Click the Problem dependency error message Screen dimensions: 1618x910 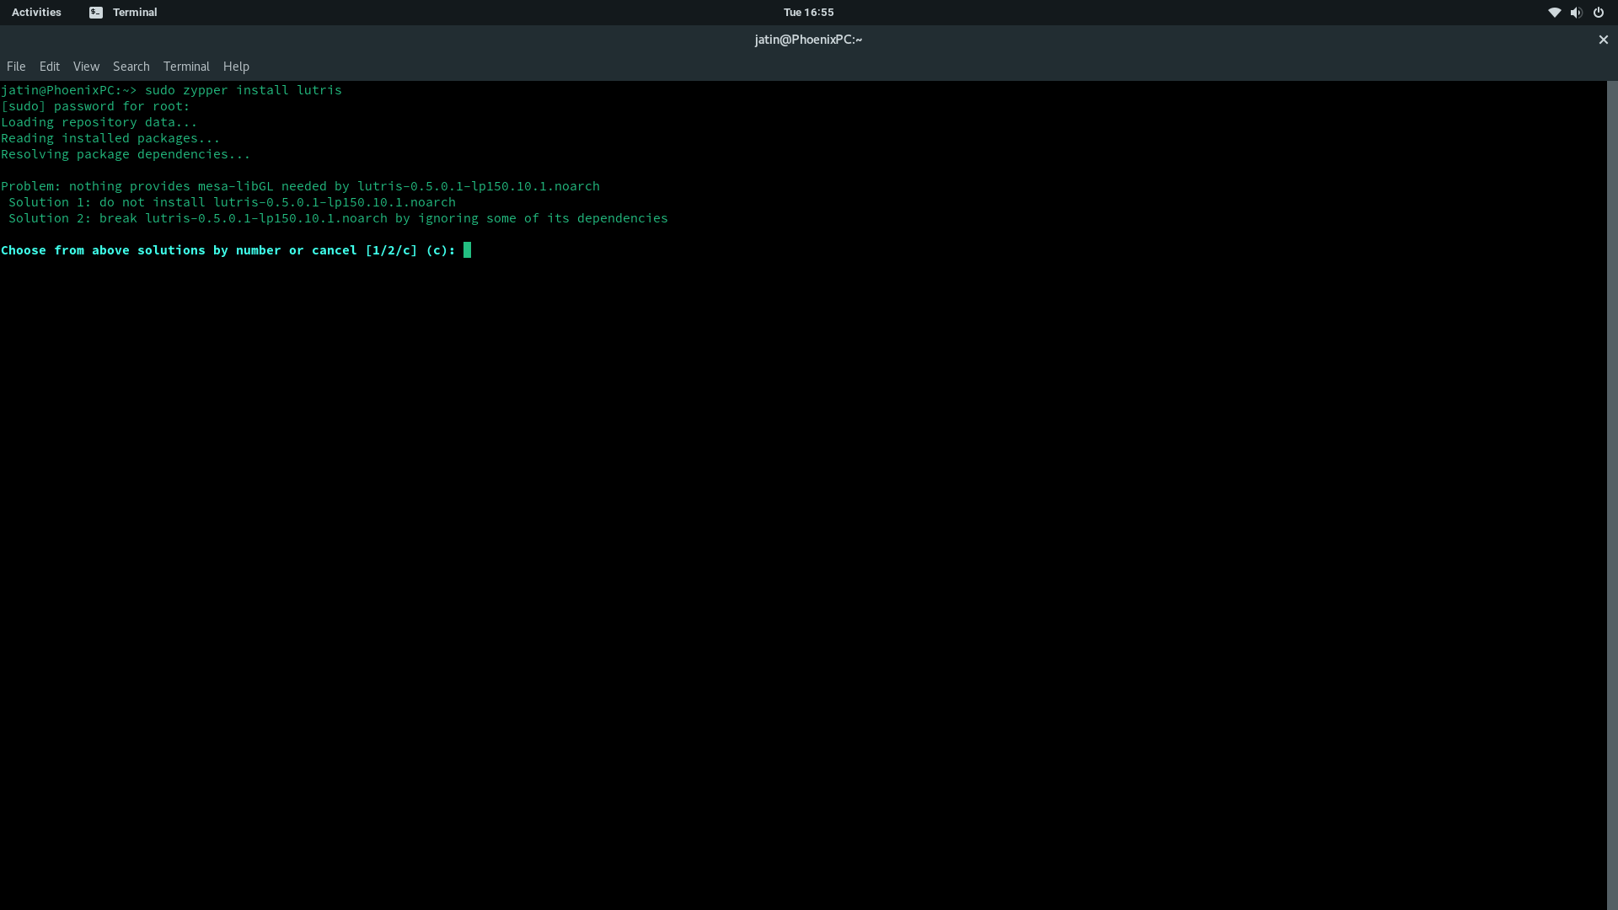click(x=300, y=186)
